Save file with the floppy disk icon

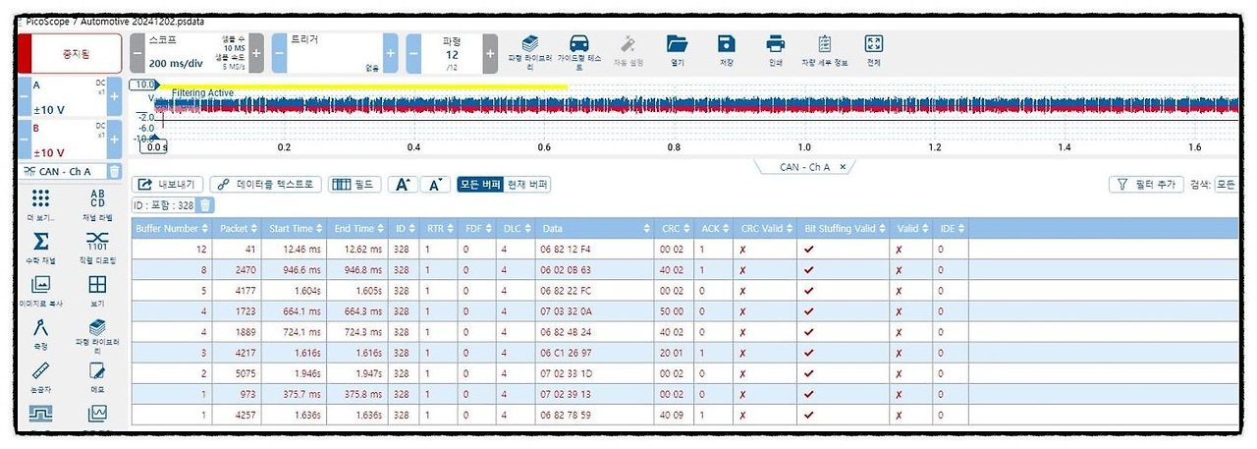pyautogui.click(x=727, y=50)
